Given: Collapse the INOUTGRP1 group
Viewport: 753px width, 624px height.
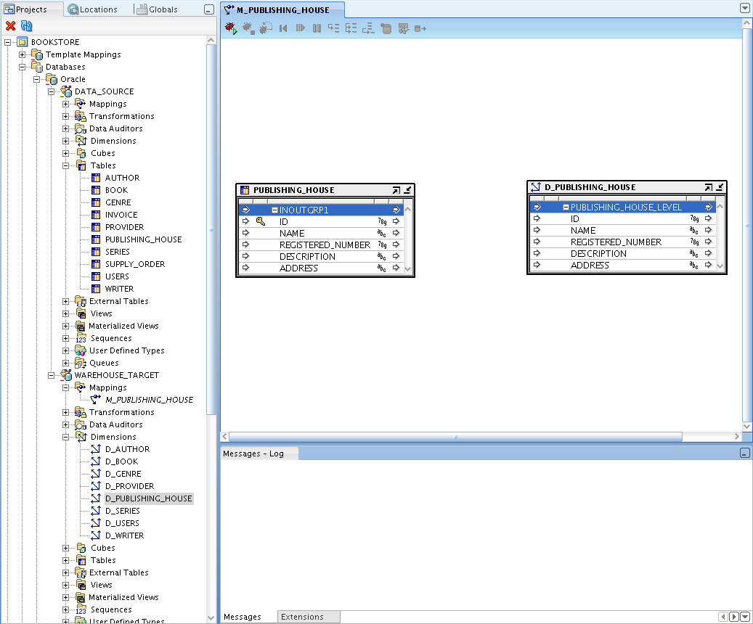Looking at the screenshot, I should tap(274, 210).
